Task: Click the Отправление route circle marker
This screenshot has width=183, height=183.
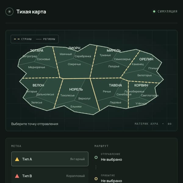Action: (x=96, y=157)
